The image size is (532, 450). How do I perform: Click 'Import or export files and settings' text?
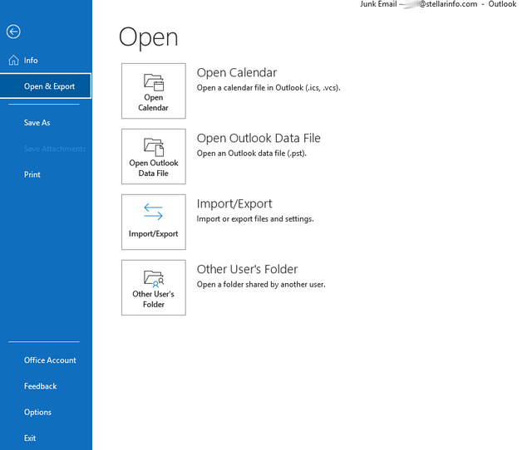point(255,219)
